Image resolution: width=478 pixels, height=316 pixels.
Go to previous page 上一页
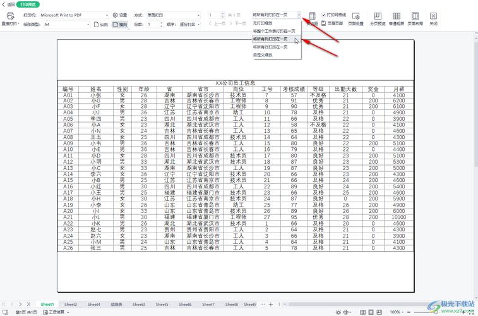point(217,23)
